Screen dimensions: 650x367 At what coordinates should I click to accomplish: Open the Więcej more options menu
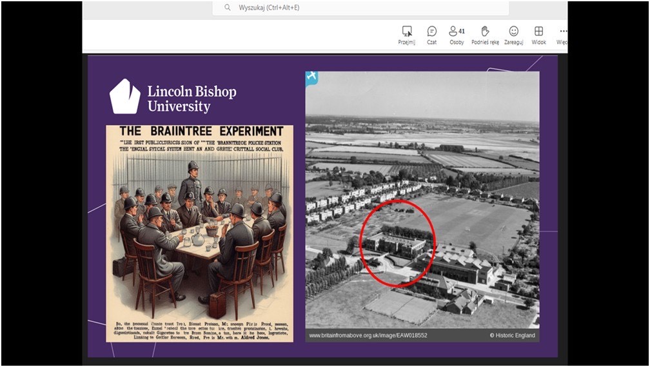tap(562, 32)
